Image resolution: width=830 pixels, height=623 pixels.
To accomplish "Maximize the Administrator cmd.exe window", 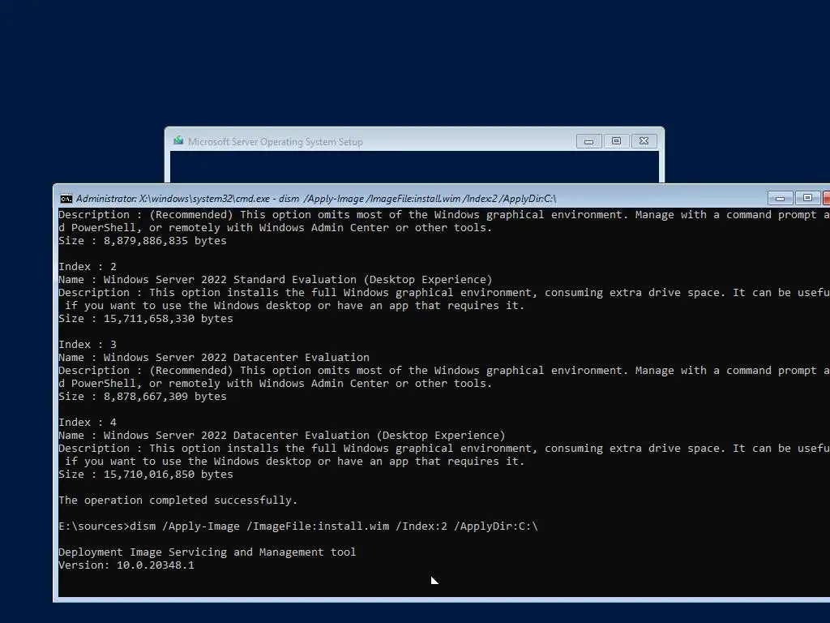I will click(x=807, y=198).
